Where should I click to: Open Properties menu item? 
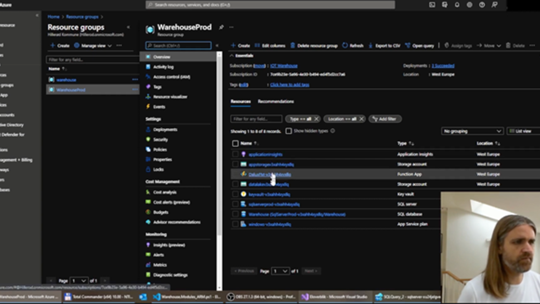click(162, 159)
